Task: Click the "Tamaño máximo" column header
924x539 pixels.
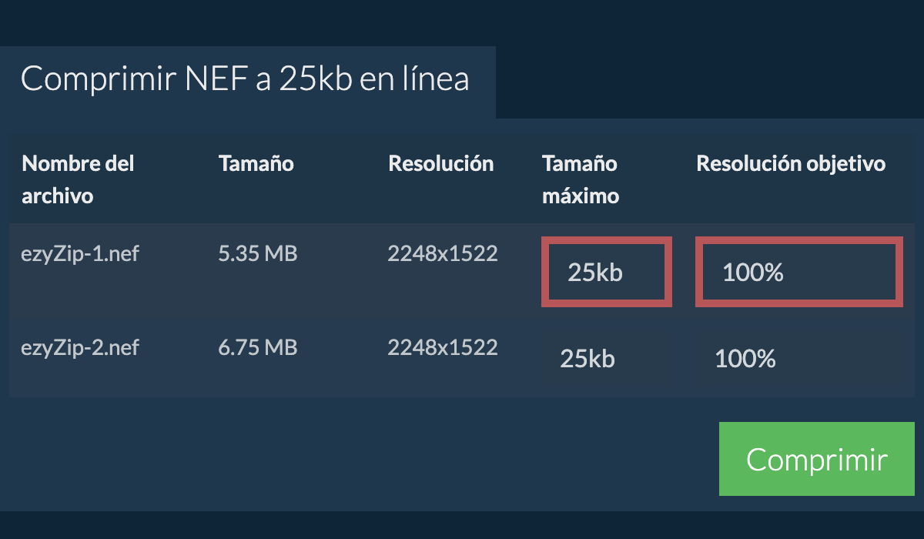Action: pos(580,179)
